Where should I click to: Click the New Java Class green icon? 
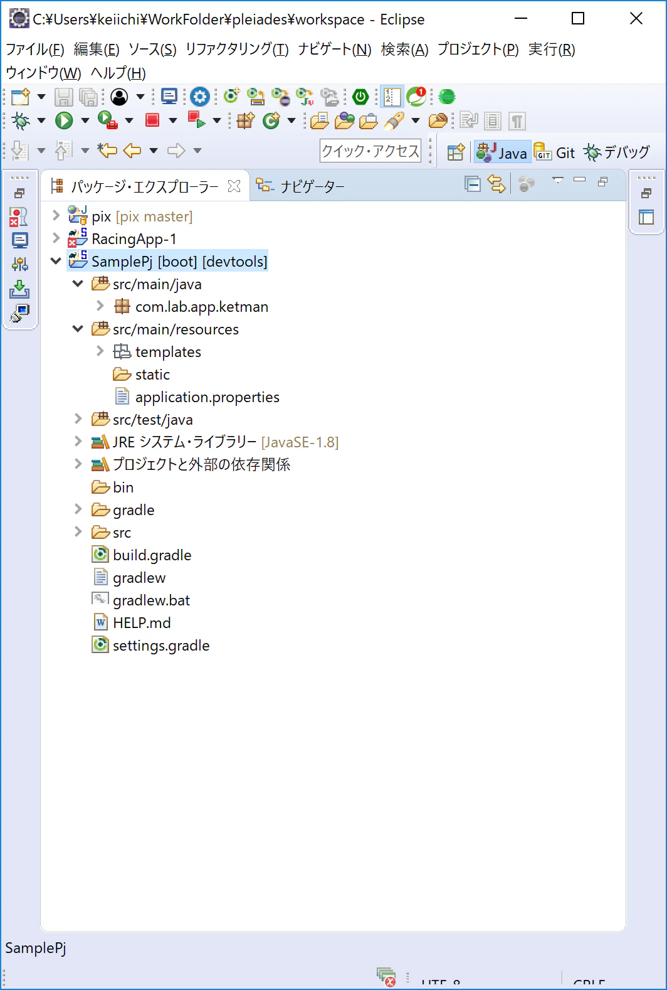tap(271, 120)
